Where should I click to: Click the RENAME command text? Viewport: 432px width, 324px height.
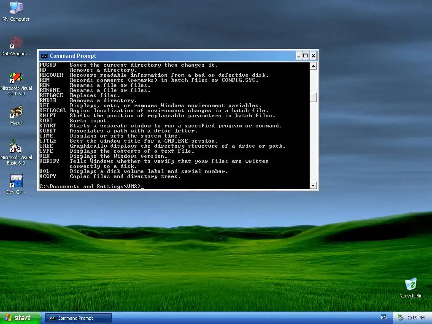click(x=50, y=90)
